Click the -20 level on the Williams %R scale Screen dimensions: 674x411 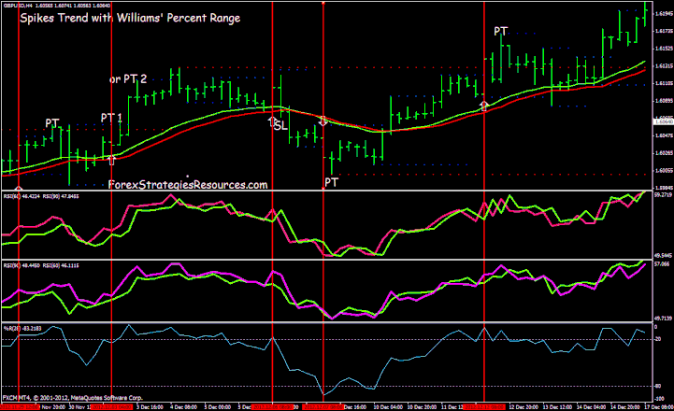click(658, 339)
